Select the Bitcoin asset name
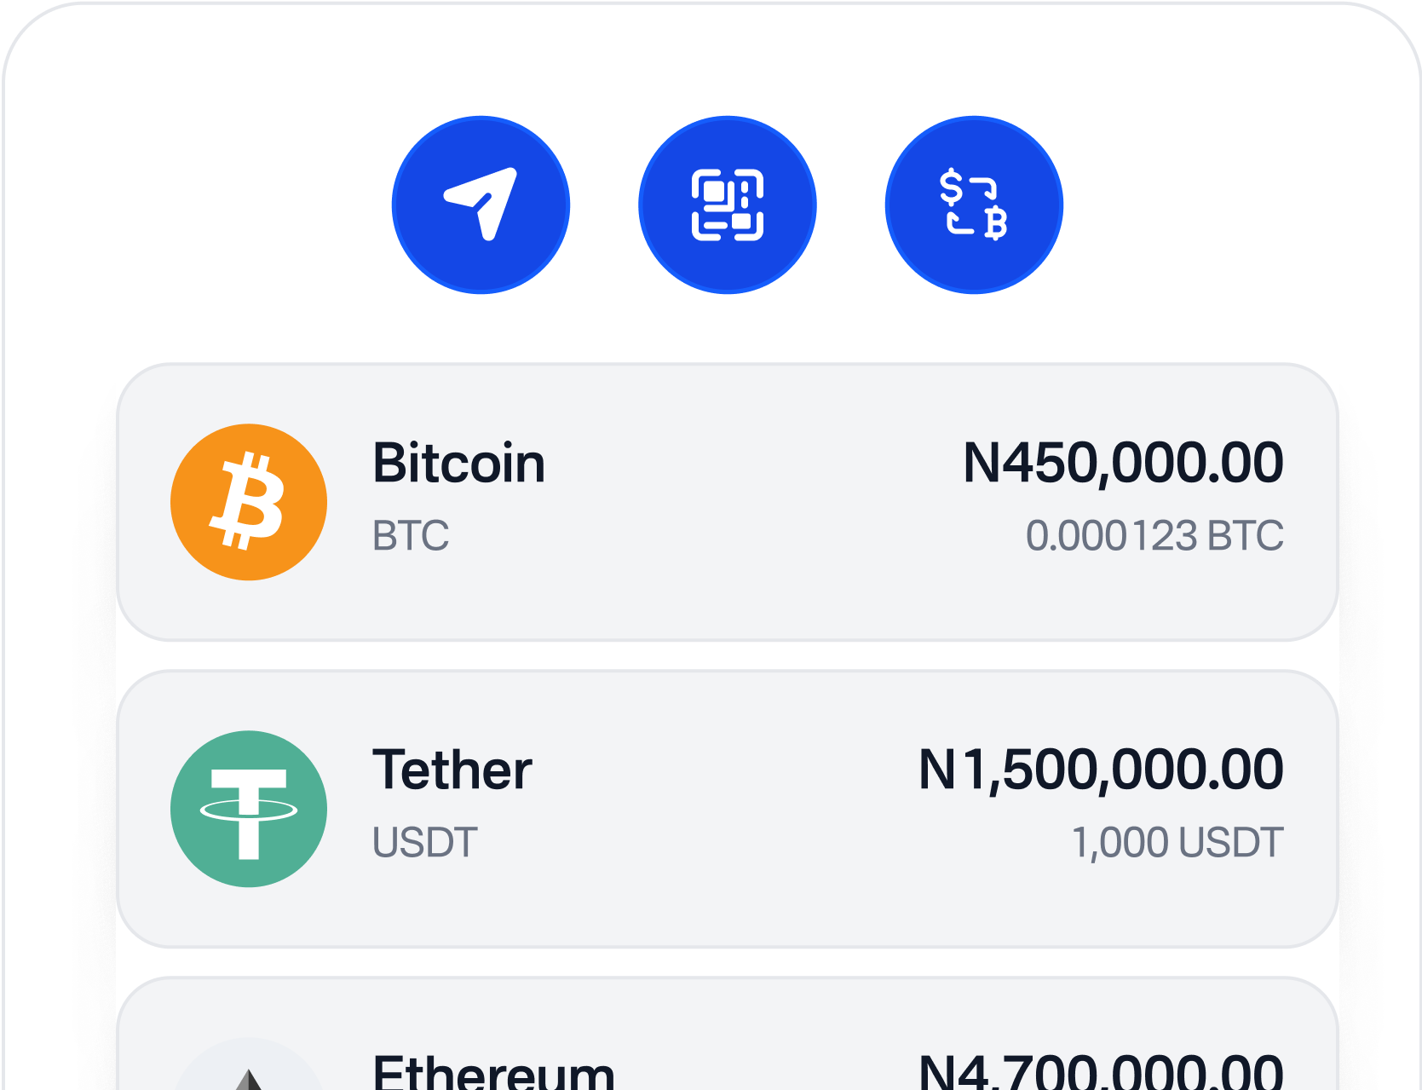Image resolution: width=1422 pixels, height=1090 pixels. click(x=458, y=464)
